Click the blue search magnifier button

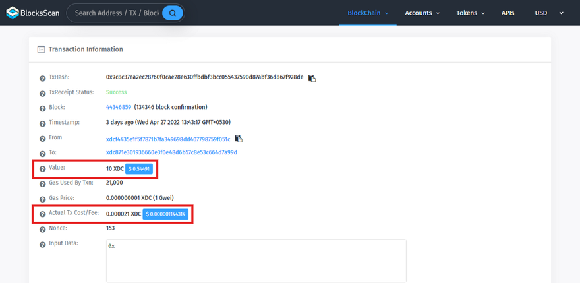(172, 13)
